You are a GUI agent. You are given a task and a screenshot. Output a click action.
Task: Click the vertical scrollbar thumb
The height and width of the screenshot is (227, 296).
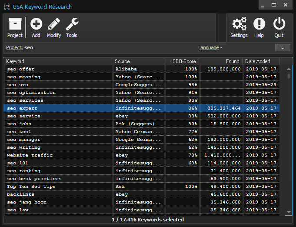point(289,76)
